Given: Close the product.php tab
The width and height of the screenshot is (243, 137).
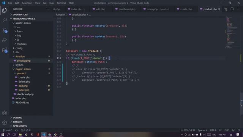Looking at the screenshot, I should 219,9.
